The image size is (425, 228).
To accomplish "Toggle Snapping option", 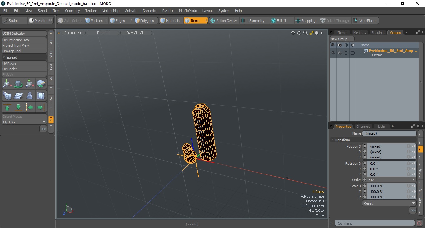I will tap(306, 21).
